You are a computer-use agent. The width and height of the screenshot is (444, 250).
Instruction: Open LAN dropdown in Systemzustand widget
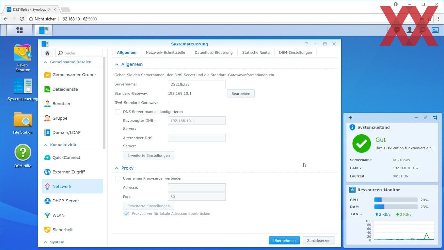pos(356,168)
